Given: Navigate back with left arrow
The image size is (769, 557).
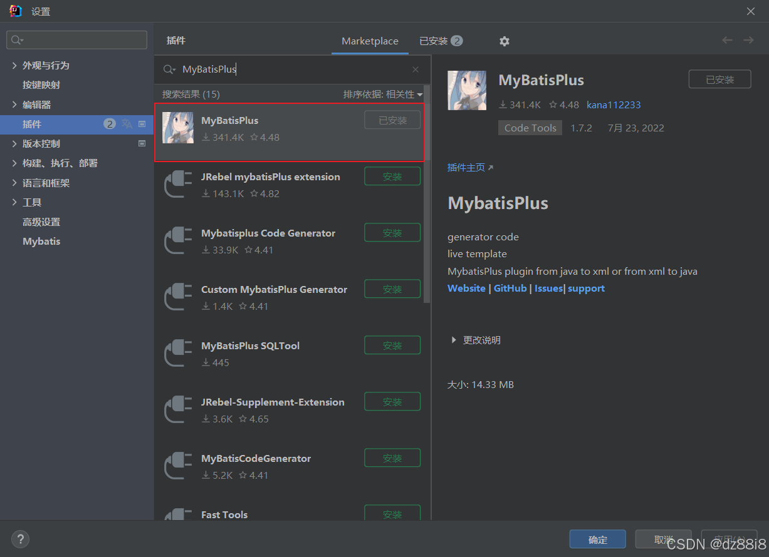Looking at the screenshot, I should click(x=727, y=40).
